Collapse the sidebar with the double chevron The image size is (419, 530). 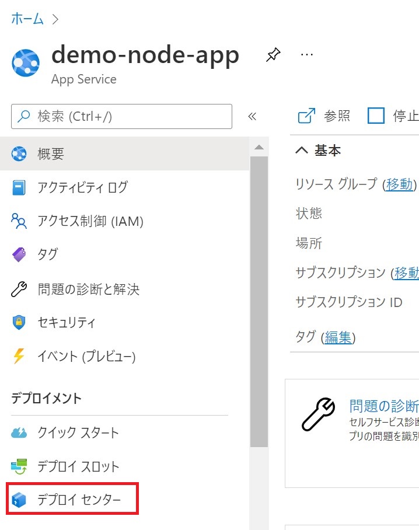point(252,117)
